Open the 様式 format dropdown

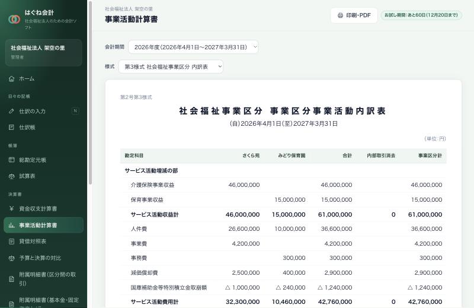(171, 66)
